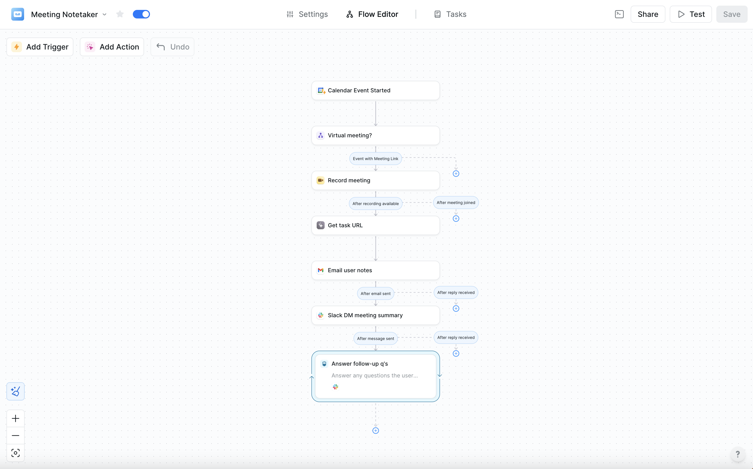Screen dimensions: 753x469
Task: Star the Meeting Notetaker flow
Action: [x=120, y=14]
